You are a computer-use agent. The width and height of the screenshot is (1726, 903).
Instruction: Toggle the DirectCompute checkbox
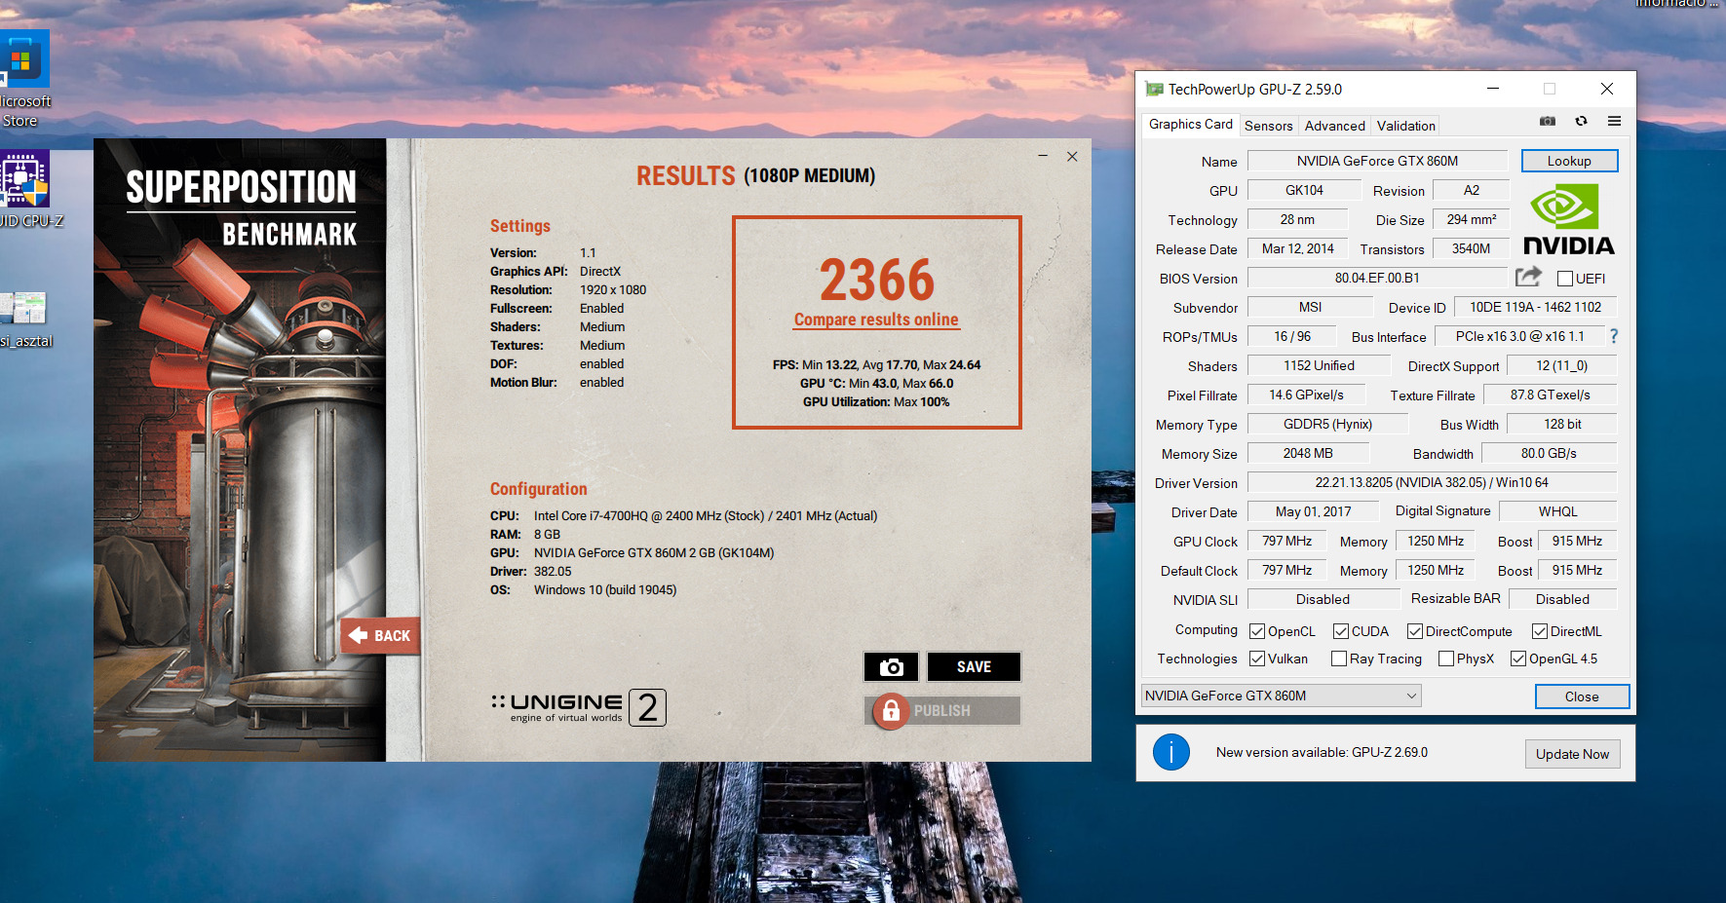pyautogui.click(x=1415, y=631)
